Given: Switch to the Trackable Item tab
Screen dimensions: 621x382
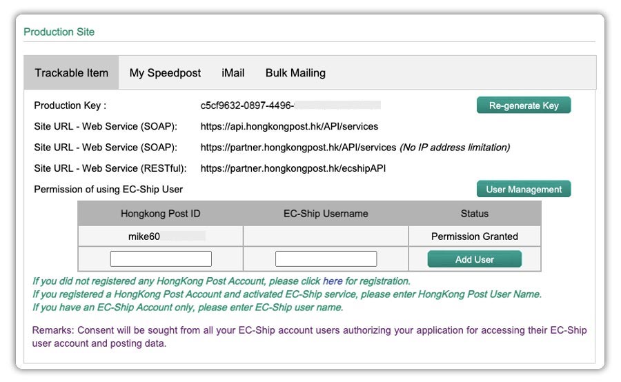Looking at the screenshot, I should (71, 73).
